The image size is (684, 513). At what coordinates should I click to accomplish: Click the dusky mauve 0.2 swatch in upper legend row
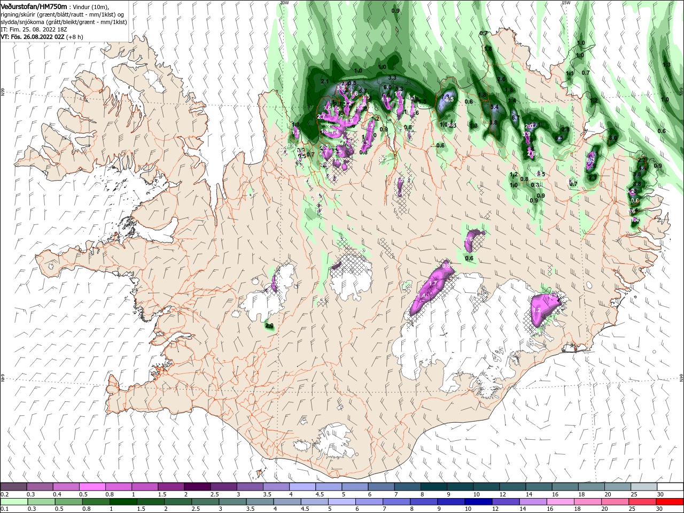point(14,487)
